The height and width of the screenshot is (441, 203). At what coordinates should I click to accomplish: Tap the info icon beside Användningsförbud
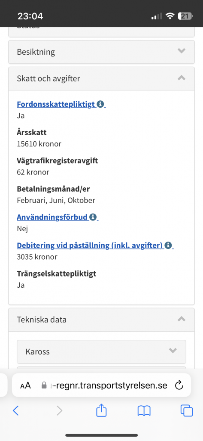pyautogui.click(x=93, y=217)
